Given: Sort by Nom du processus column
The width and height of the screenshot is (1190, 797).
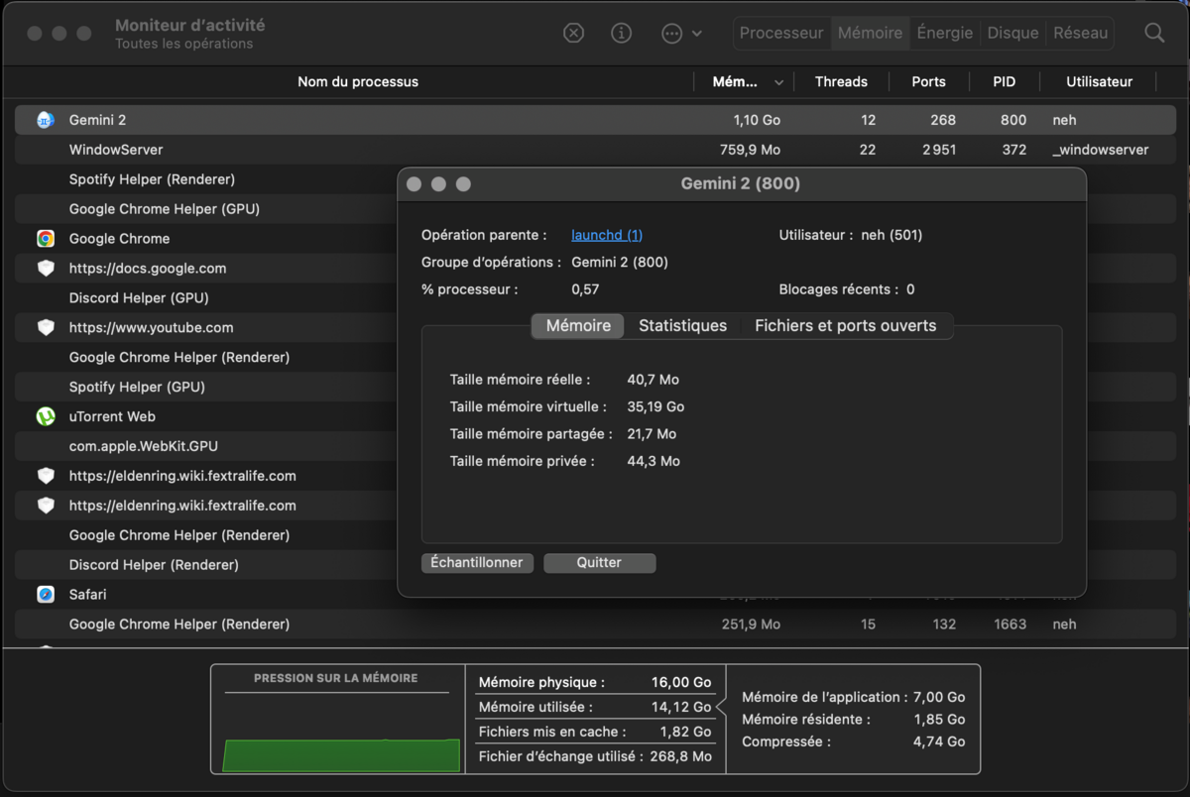Looking at the screenshot, I should pyautogui.click(x=358, y=82).
